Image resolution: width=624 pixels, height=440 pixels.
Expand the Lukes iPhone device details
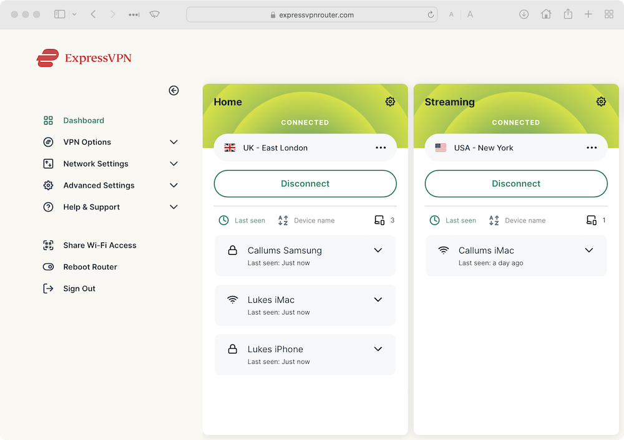pos(378,349)
